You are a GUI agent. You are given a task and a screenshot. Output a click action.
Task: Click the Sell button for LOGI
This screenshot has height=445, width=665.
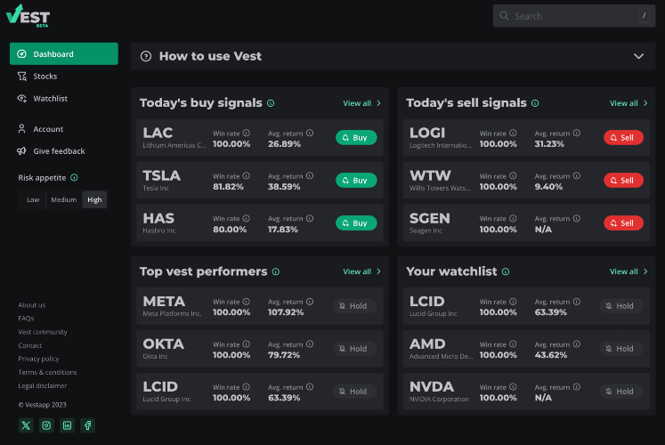pos(623,137)
